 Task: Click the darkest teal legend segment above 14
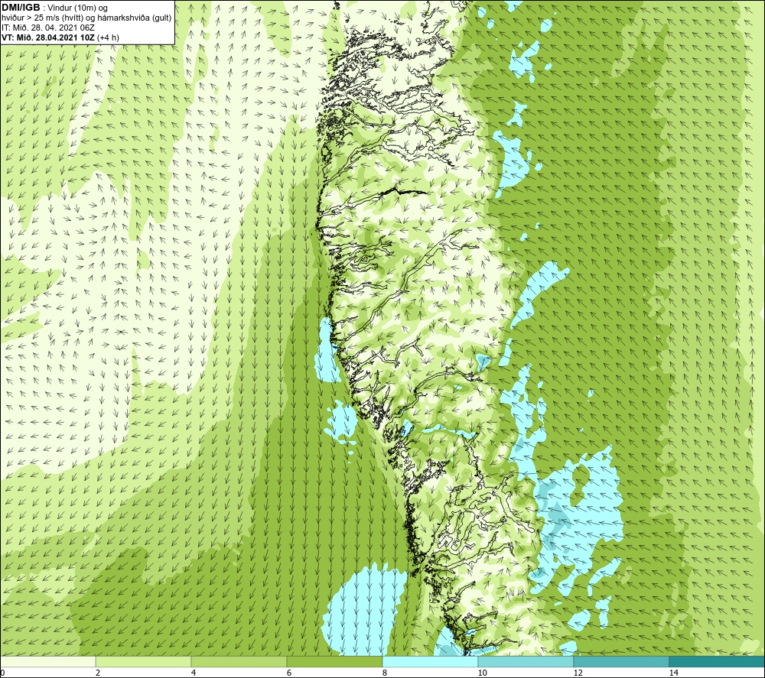click(x=718, y=662)
